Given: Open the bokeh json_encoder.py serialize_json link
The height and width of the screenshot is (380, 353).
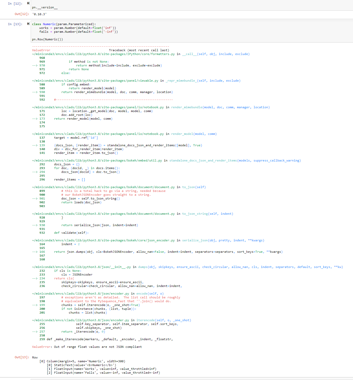Looking at the screenshot, I should (101, 240).
